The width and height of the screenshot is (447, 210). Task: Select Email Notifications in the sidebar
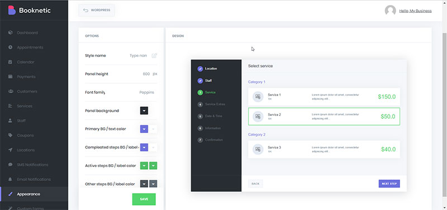(x=34, y=179)
